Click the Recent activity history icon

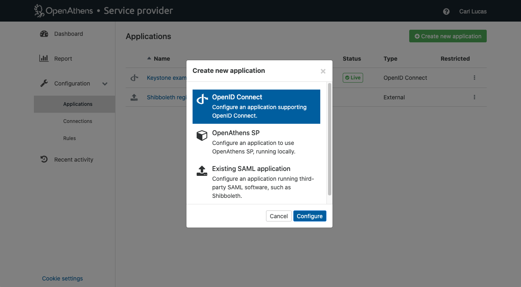click(x=44, y=159)
